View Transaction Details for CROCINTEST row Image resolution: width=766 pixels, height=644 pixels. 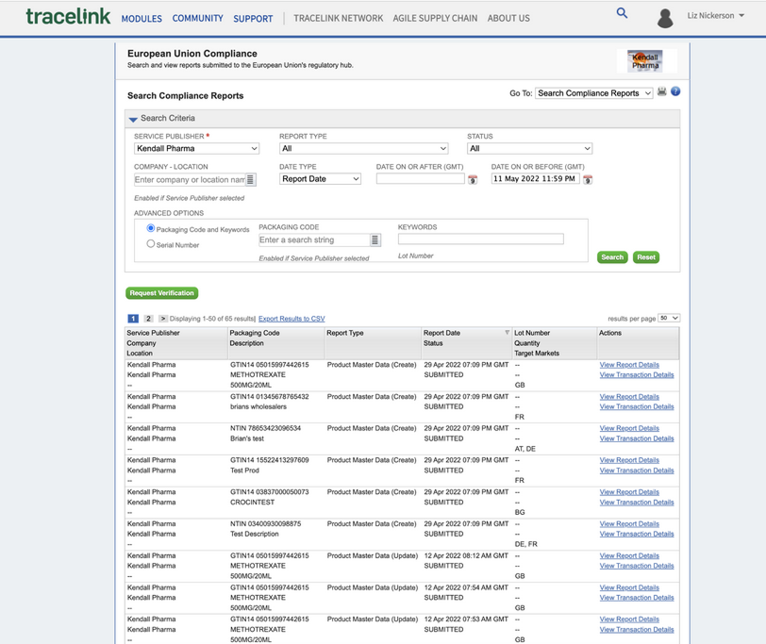point(637,503)
